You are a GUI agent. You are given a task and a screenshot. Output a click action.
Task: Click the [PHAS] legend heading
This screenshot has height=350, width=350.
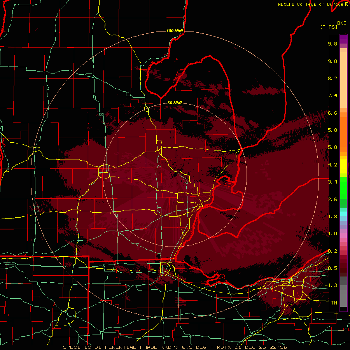[x=329, y=27]
